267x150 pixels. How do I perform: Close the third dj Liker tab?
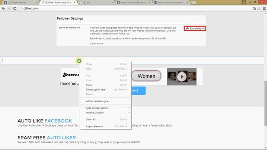112,2
